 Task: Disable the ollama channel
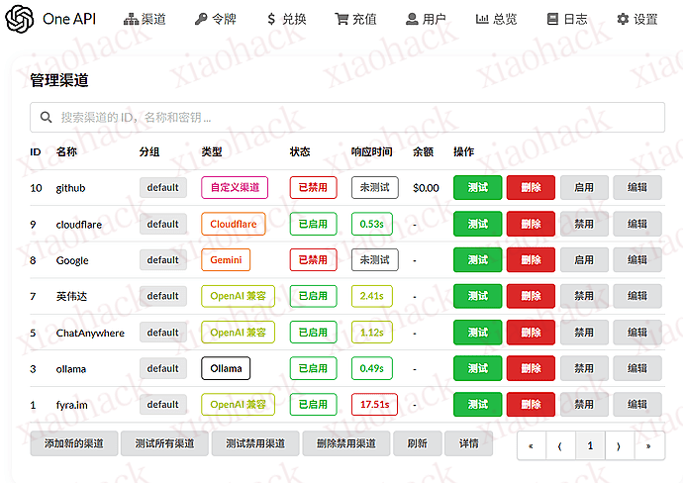tap(584, 368)
